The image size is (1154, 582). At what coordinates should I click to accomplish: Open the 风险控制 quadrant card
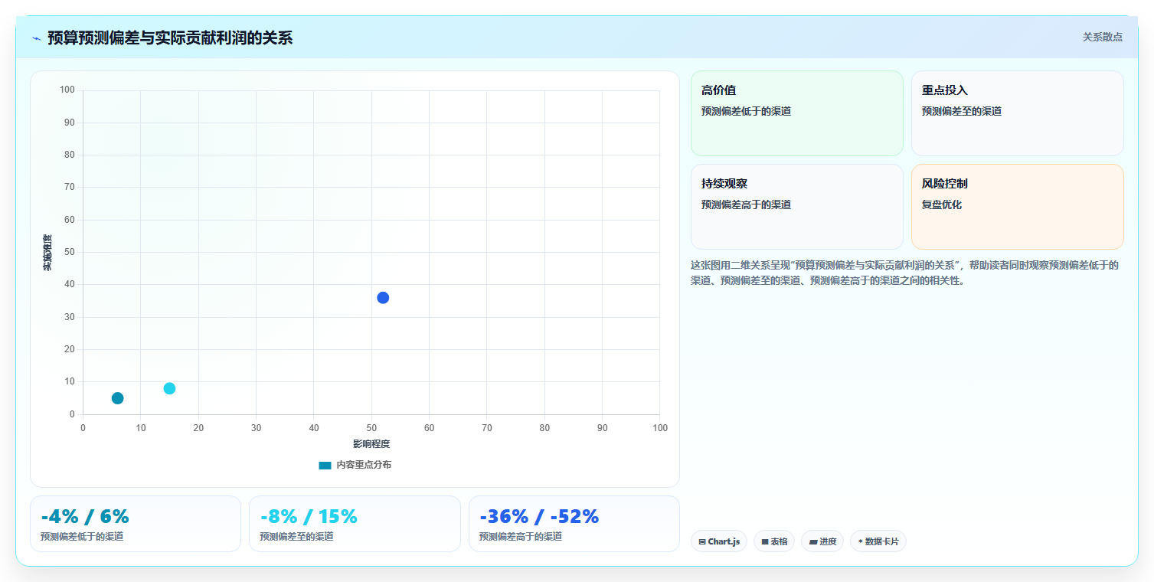pyautogui.click(x=1018, y=207)
